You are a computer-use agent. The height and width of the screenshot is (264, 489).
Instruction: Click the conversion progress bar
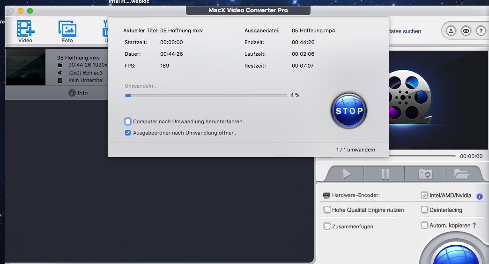(206, 96)
